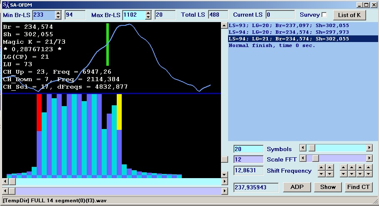Image resolution: width=379 pixels, height=206 pixels.
Task: Click the Max LS field showing 20
Action: coord(165,15)
